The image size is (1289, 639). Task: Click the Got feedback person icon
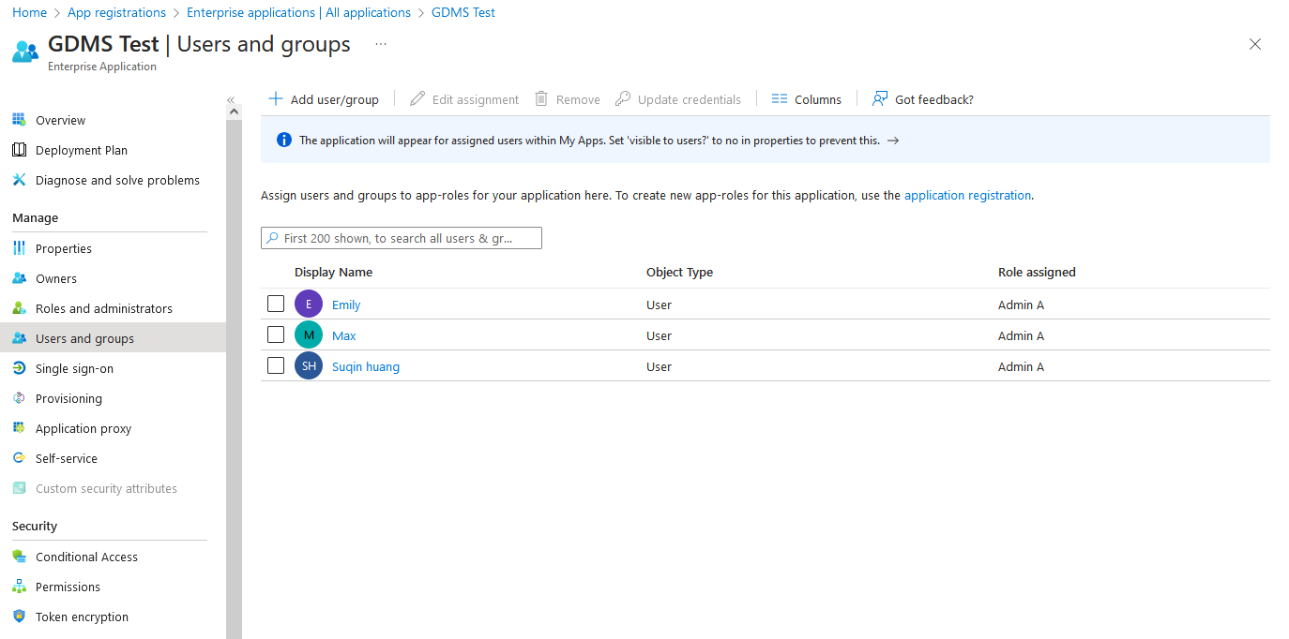click(880, 98)
